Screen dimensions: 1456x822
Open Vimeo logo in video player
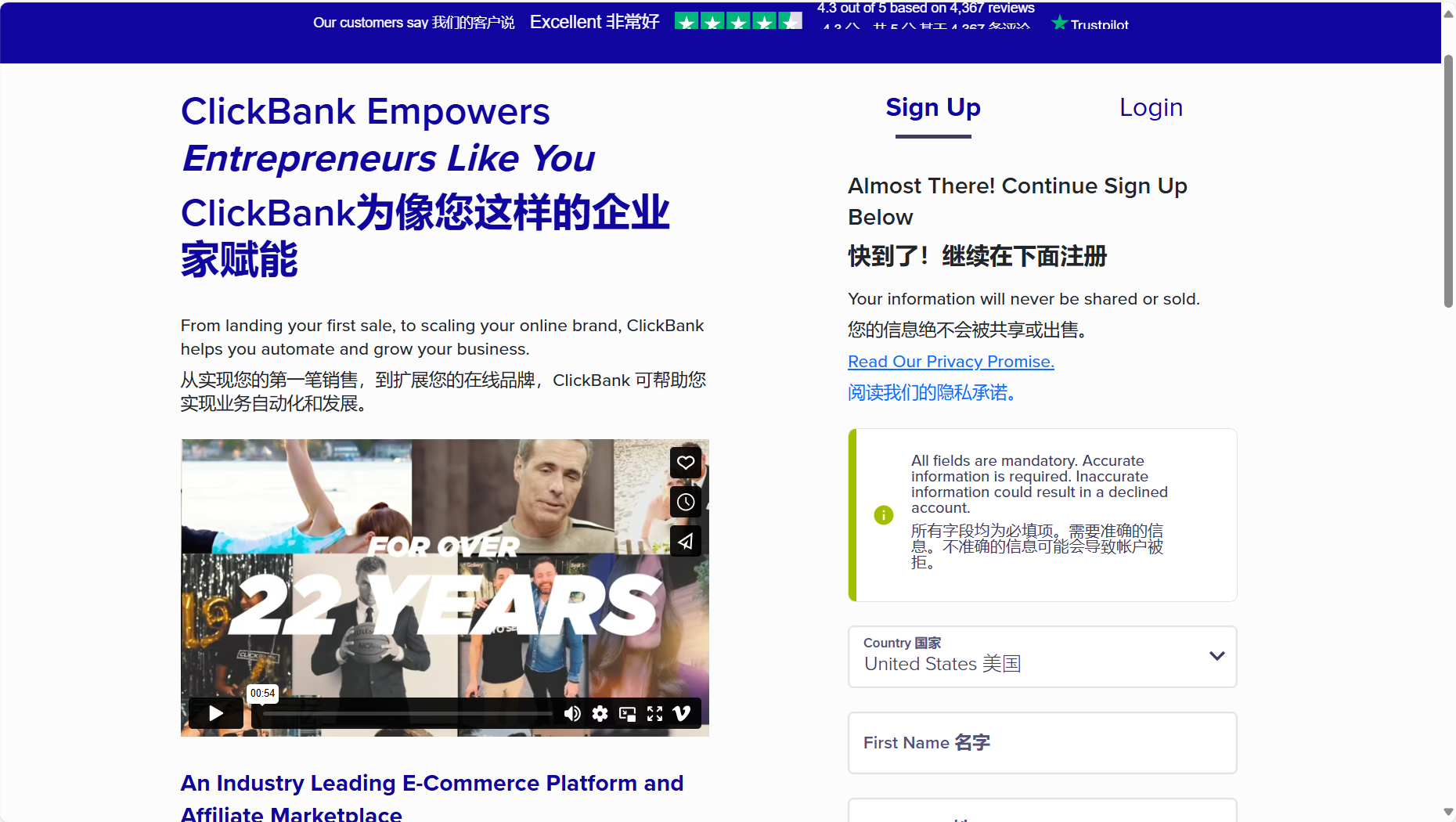682,713
